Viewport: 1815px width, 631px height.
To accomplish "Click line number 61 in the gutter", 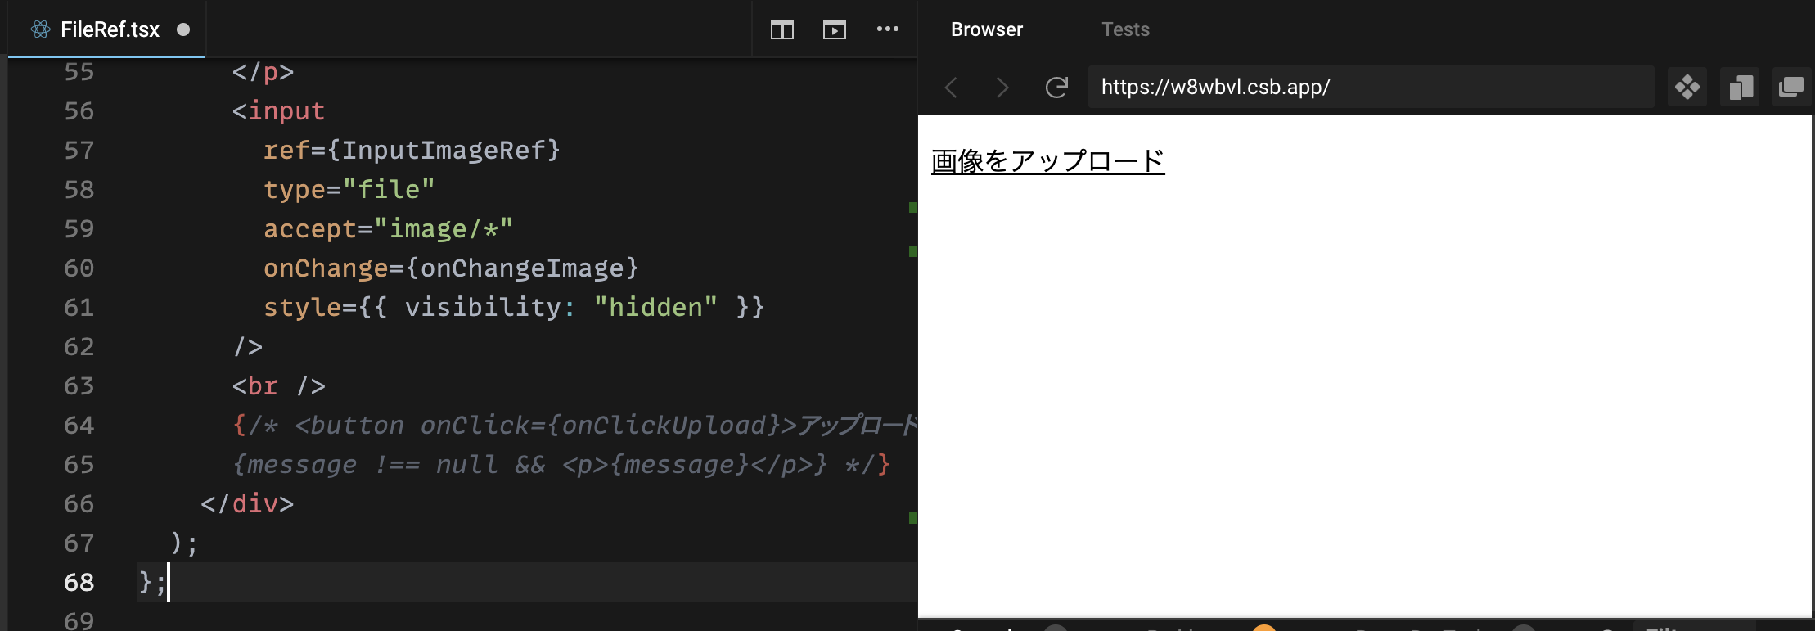I will point(79,307).
